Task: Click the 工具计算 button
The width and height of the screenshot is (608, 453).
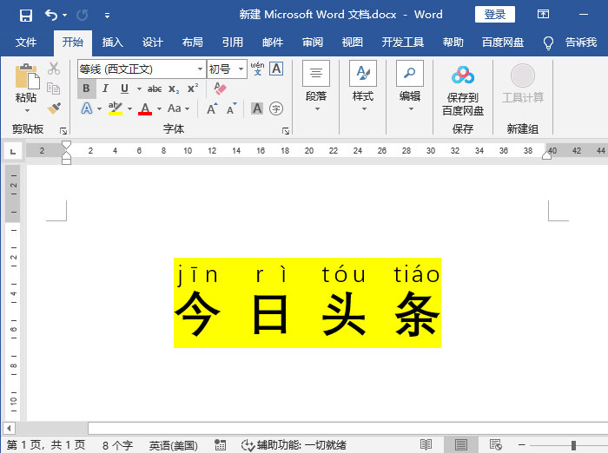Action: pyautogui.click(x=523, y=83)
